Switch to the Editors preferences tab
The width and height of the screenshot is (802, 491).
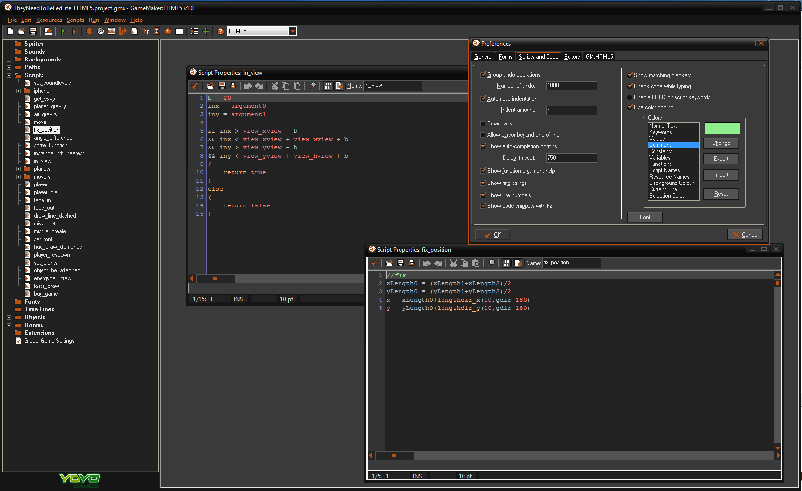pos(572,57)
